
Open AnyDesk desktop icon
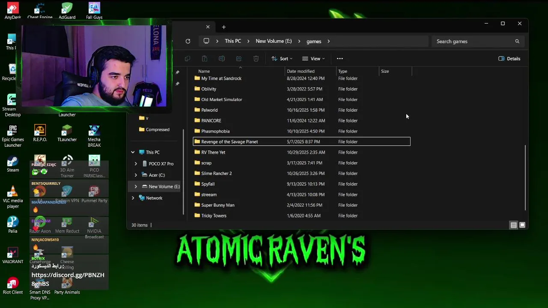[13, 11]
